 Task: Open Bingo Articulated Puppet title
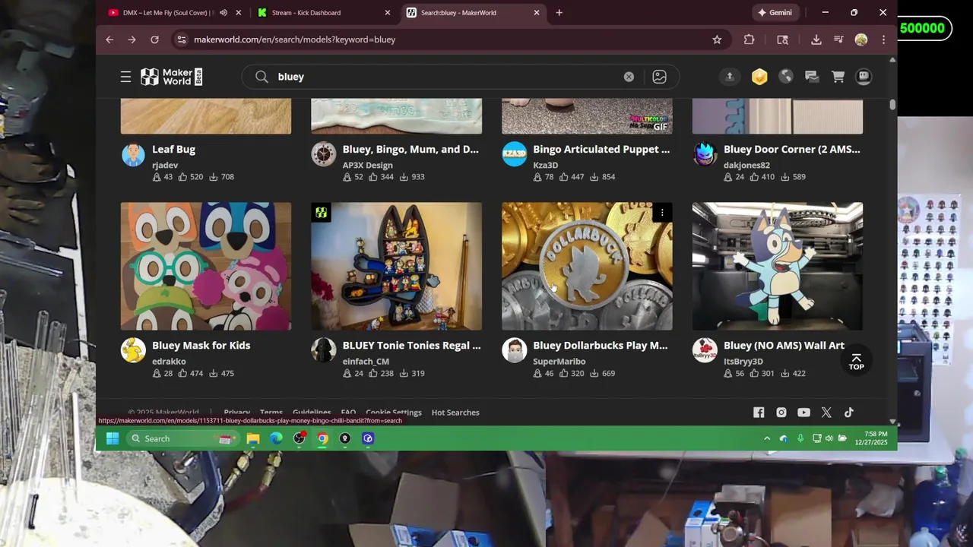point(601,150)
